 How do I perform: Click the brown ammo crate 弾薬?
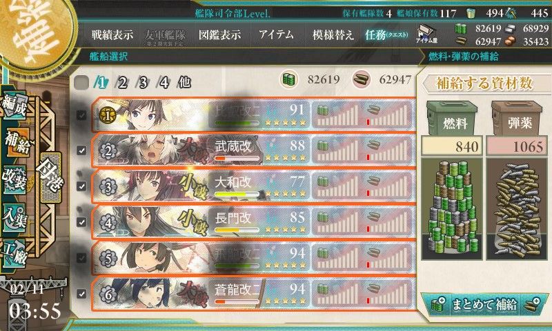tap(517, 118)
